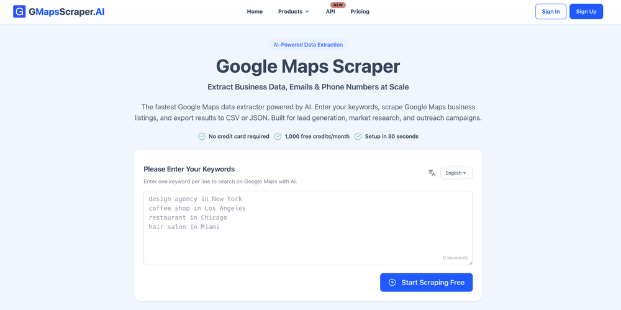Click the checkmark icon beside 1,000 free credits/month
The width and height of the screenshot is (621, 310).
coord(278,137)
